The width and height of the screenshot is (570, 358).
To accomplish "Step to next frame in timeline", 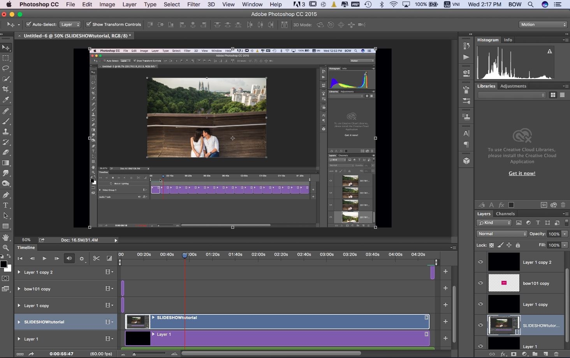I will 57,258.
